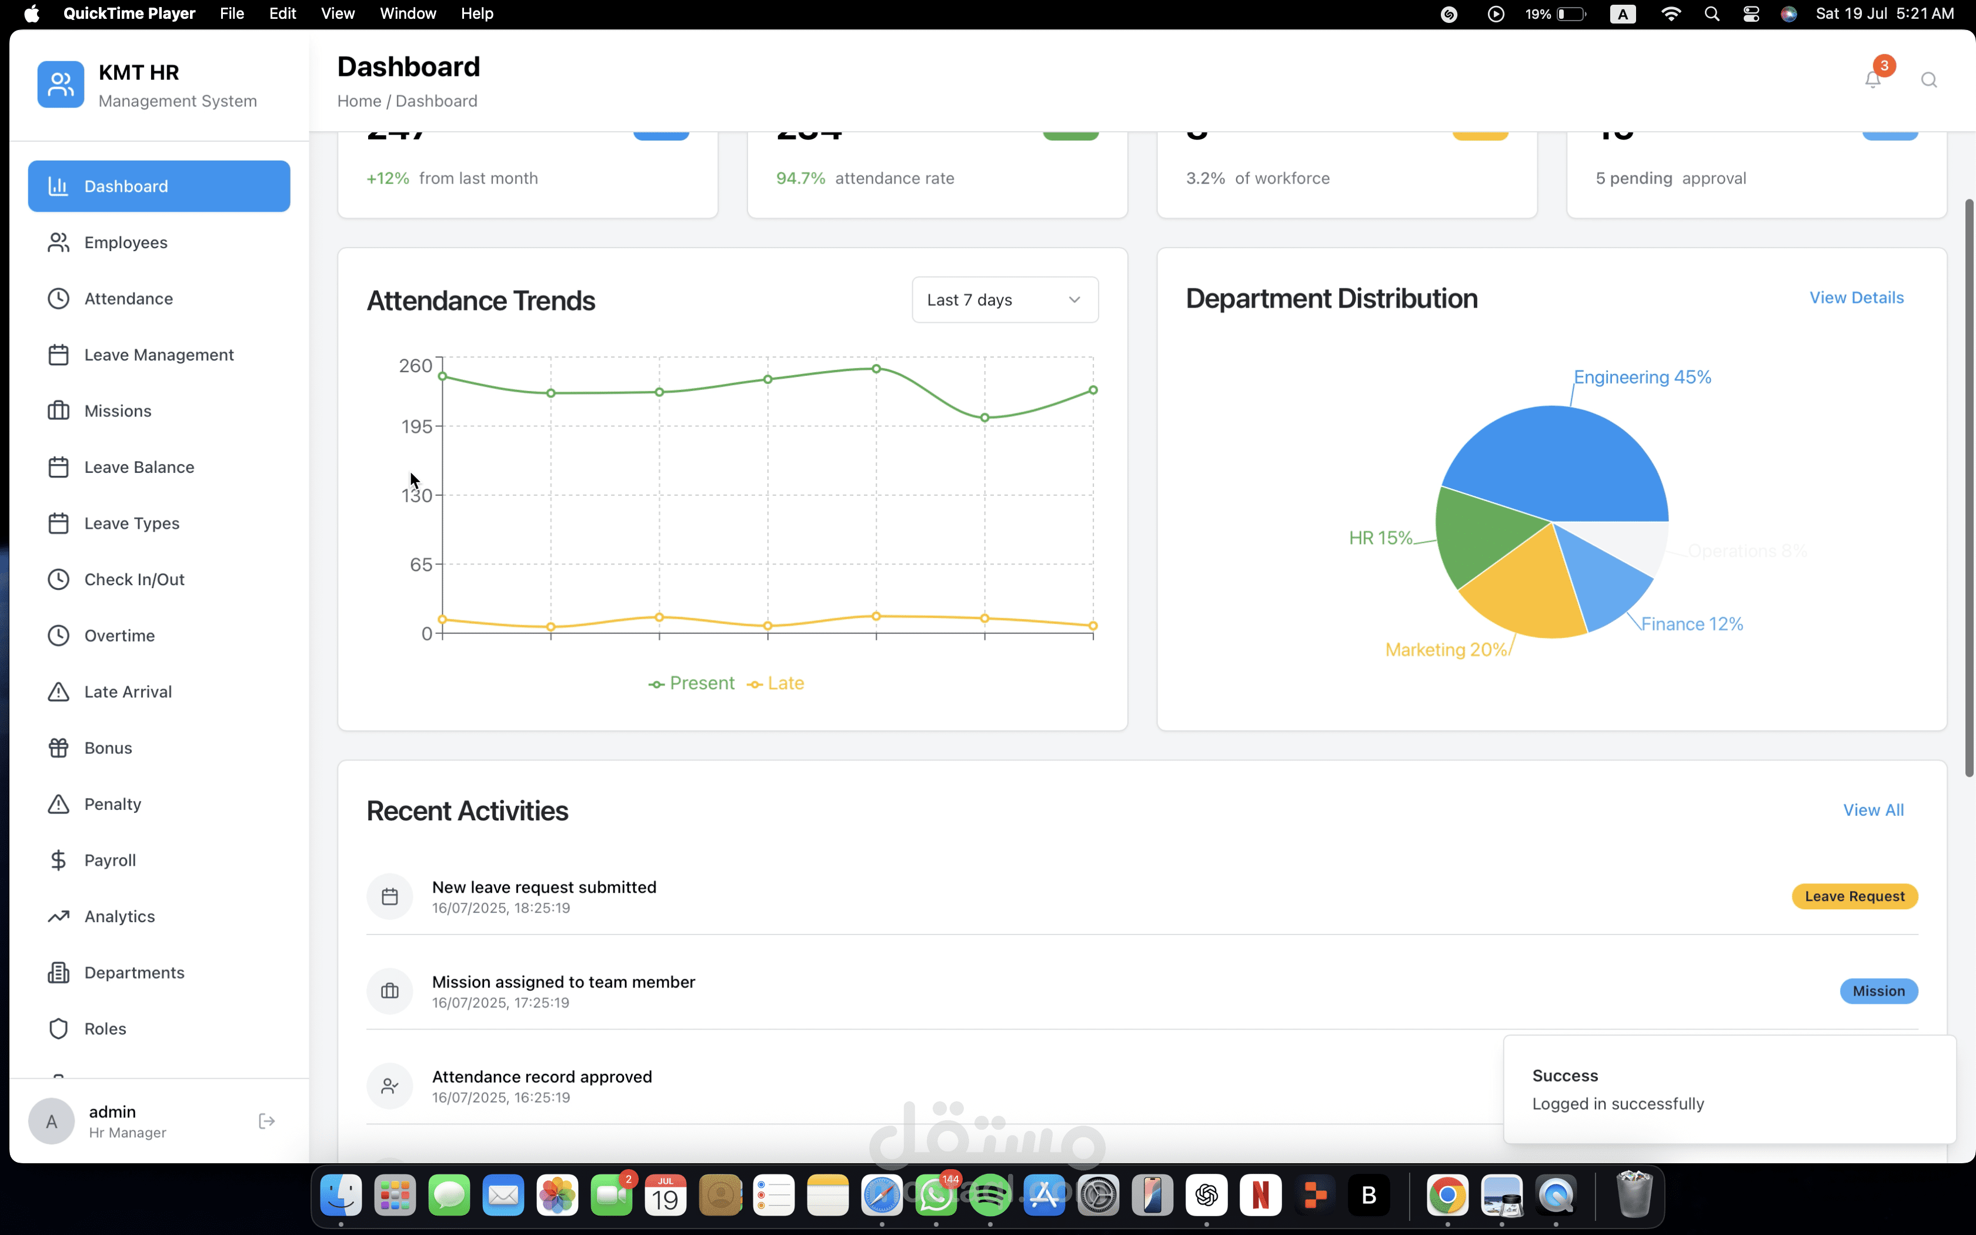Click the KMT HR logo icon
This screenshot has height=1235, width=1976.
click(x=61, y=84)
